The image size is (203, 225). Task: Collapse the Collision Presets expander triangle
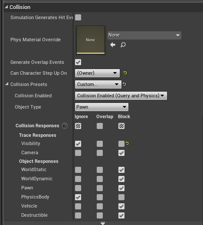point(7,84)
